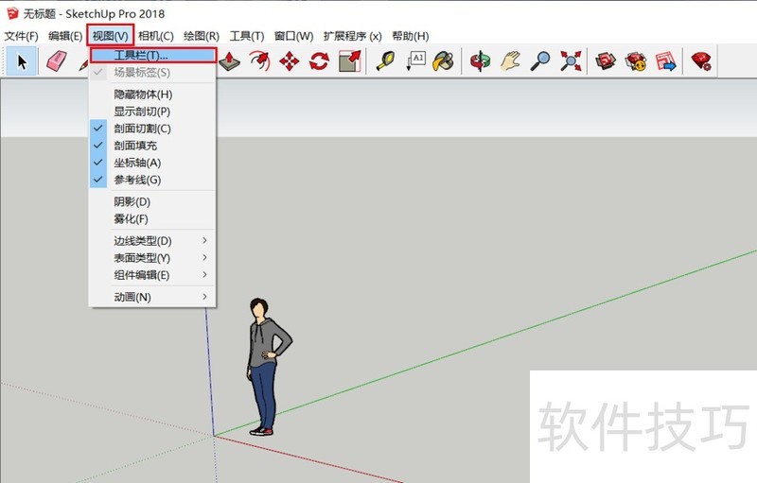Open Extension Warehouse icon
The height and width of the screenshot is (483, 757).
pyautogui.click(x=636, y=61)
